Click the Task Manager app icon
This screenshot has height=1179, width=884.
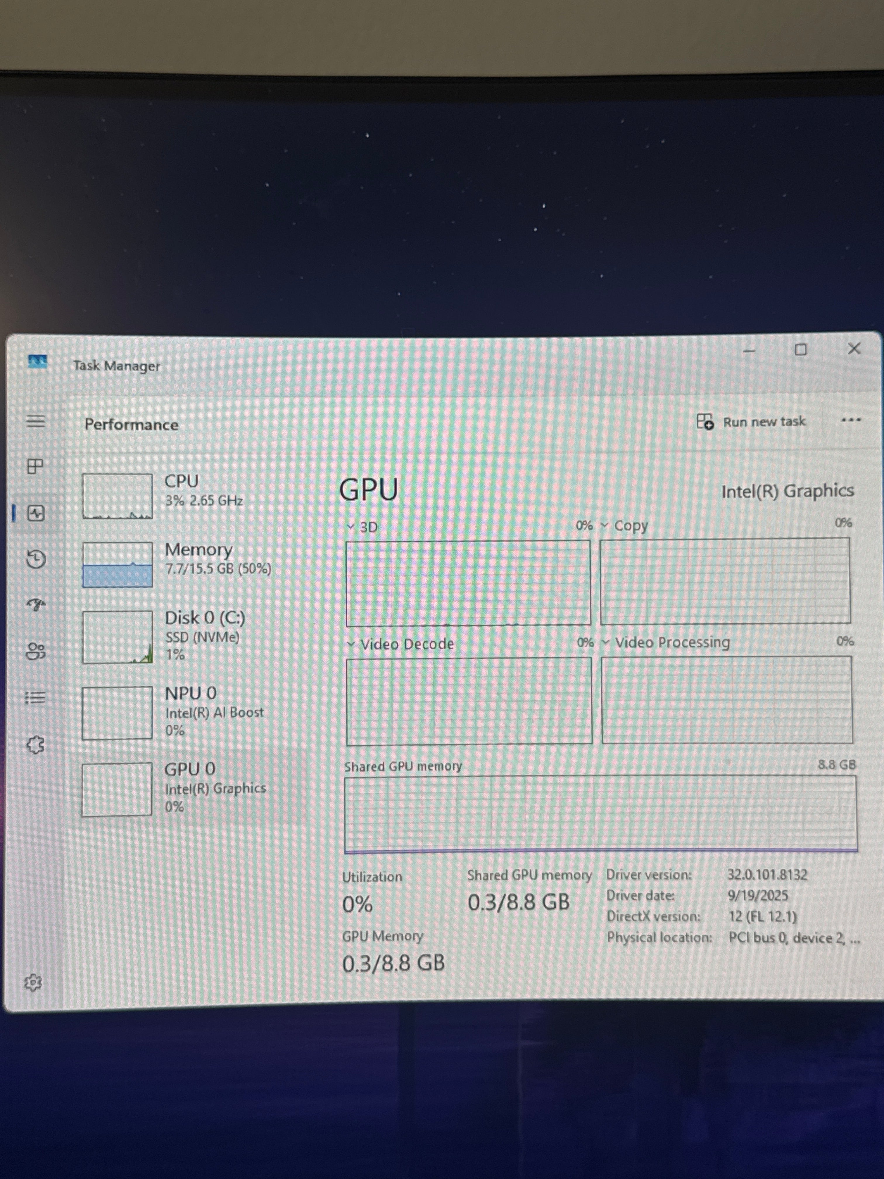[37, 362]
